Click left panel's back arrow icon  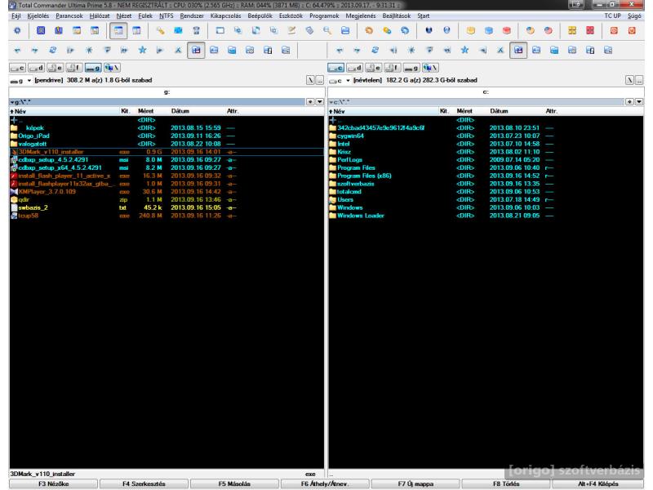coord(17,51)
